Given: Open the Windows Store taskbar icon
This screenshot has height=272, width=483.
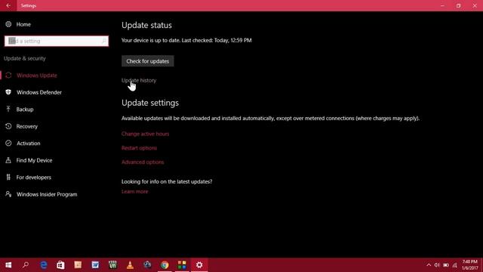Looking at the screenshot, I should 60,265.
